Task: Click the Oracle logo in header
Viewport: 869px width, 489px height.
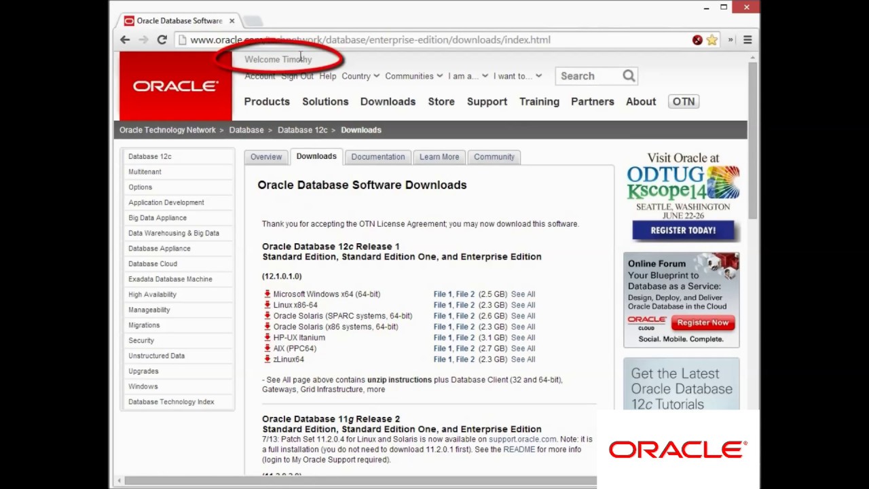Action: [176, 86]
